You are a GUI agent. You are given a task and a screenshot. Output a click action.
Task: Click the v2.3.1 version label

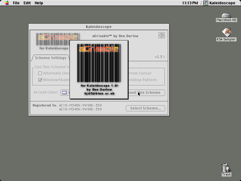(x=160, y=57)
